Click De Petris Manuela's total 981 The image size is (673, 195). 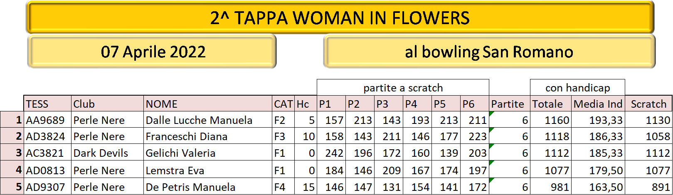551,187
